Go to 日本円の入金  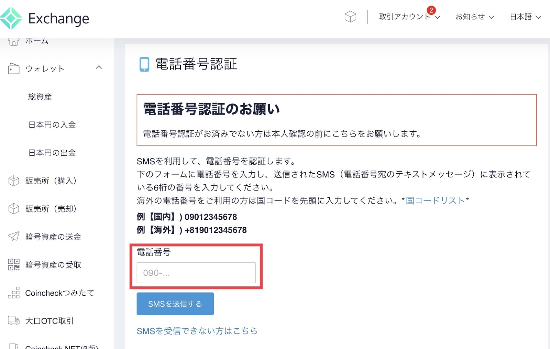coord(52,125)
